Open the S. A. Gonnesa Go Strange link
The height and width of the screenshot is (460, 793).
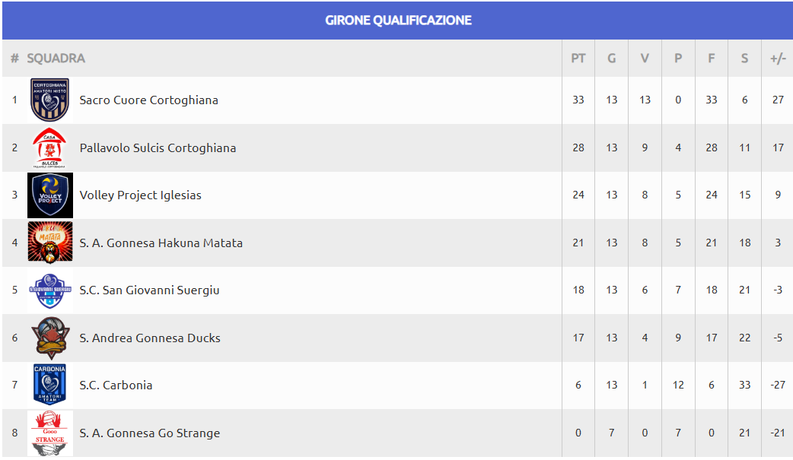(x=150, y=433)
